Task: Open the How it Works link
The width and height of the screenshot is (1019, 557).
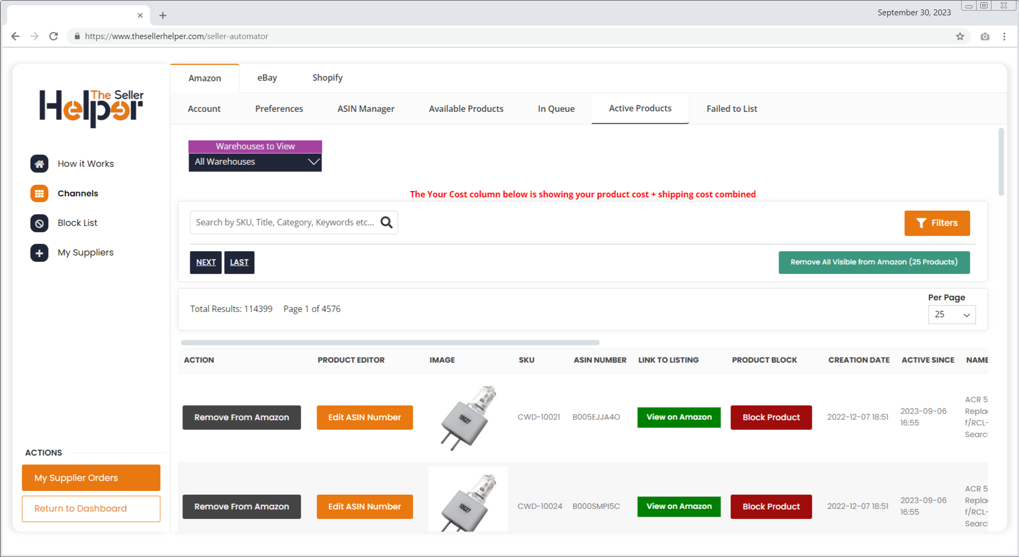Action: 86,164
